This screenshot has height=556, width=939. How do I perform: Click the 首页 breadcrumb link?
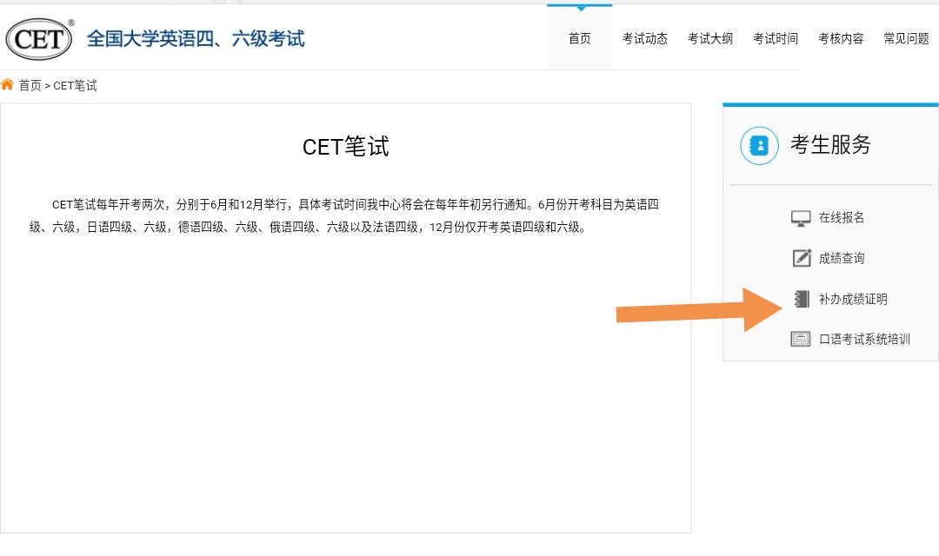point(30,86)
